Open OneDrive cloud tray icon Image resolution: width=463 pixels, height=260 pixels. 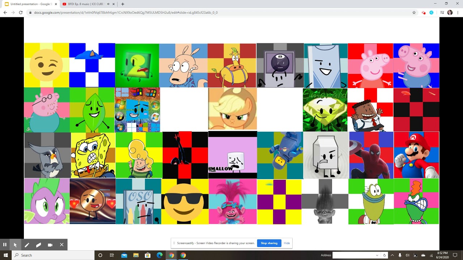(423, 255)
